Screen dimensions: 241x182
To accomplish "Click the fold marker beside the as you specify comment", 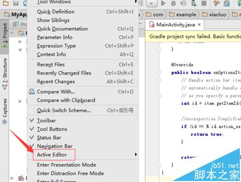I will click(160, 96).
